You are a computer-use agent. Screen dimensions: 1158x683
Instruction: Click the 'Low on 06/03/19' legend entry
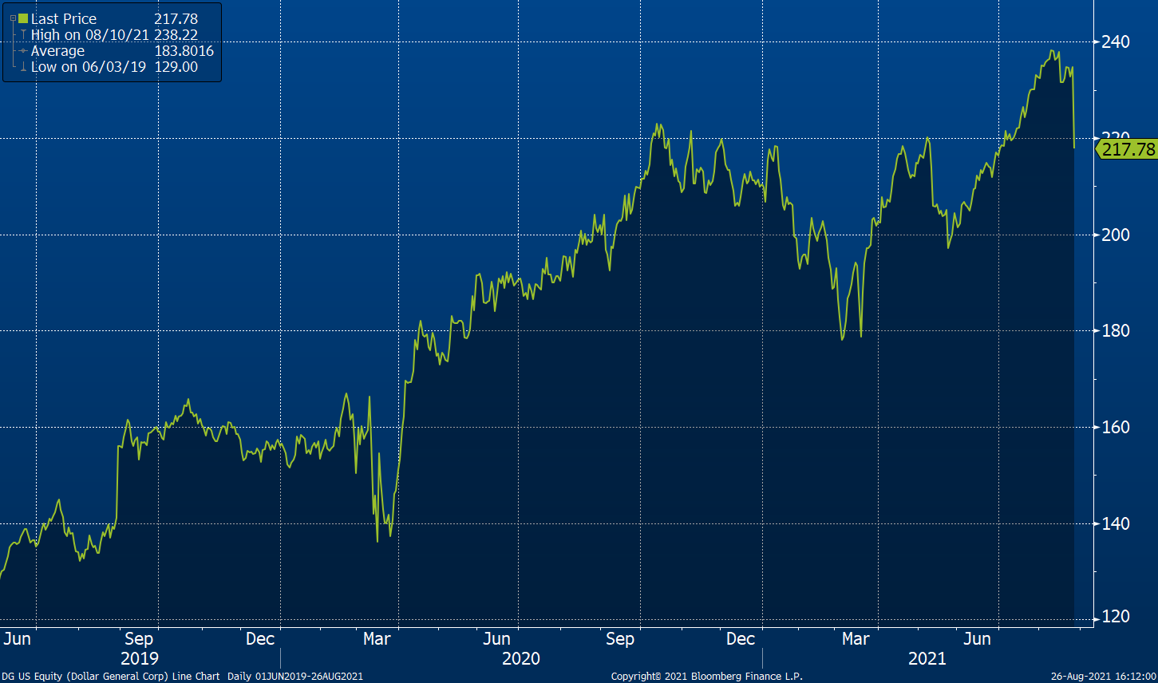click(x=89, y=67)
